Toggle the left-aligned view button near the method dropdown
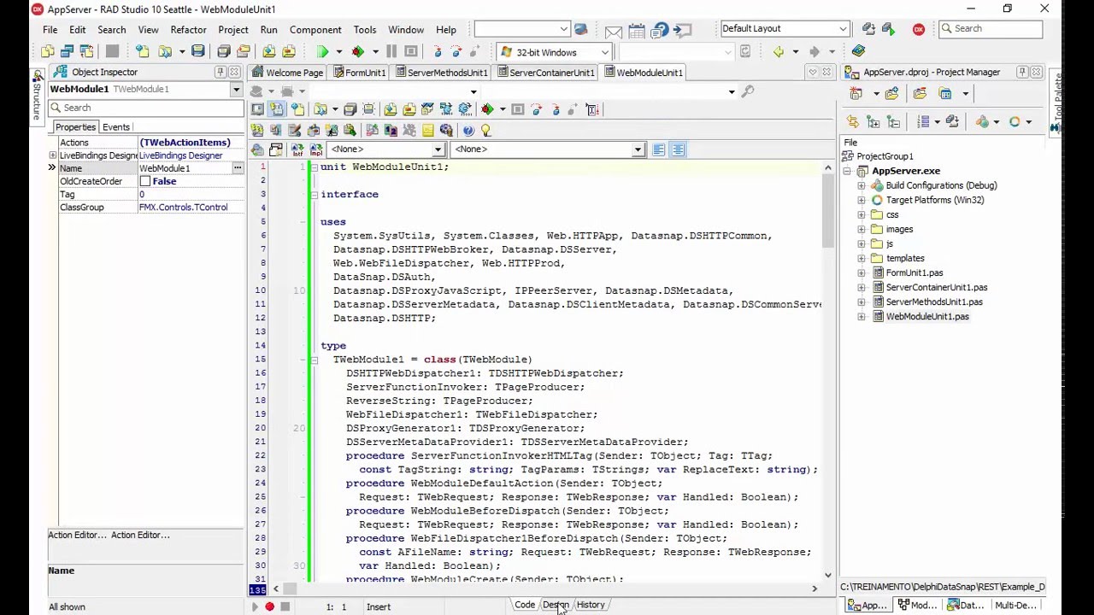 [x=659, y=149]
